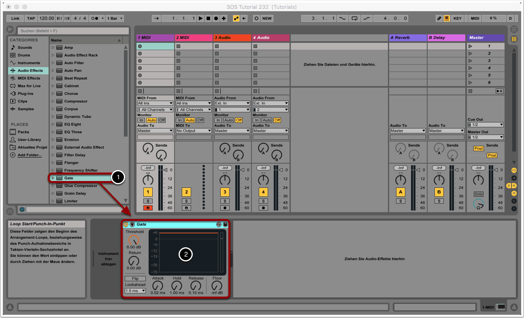524x318 pixels.
Task: Click the Threshold knob in Gate device
Action: pos(133,240)
